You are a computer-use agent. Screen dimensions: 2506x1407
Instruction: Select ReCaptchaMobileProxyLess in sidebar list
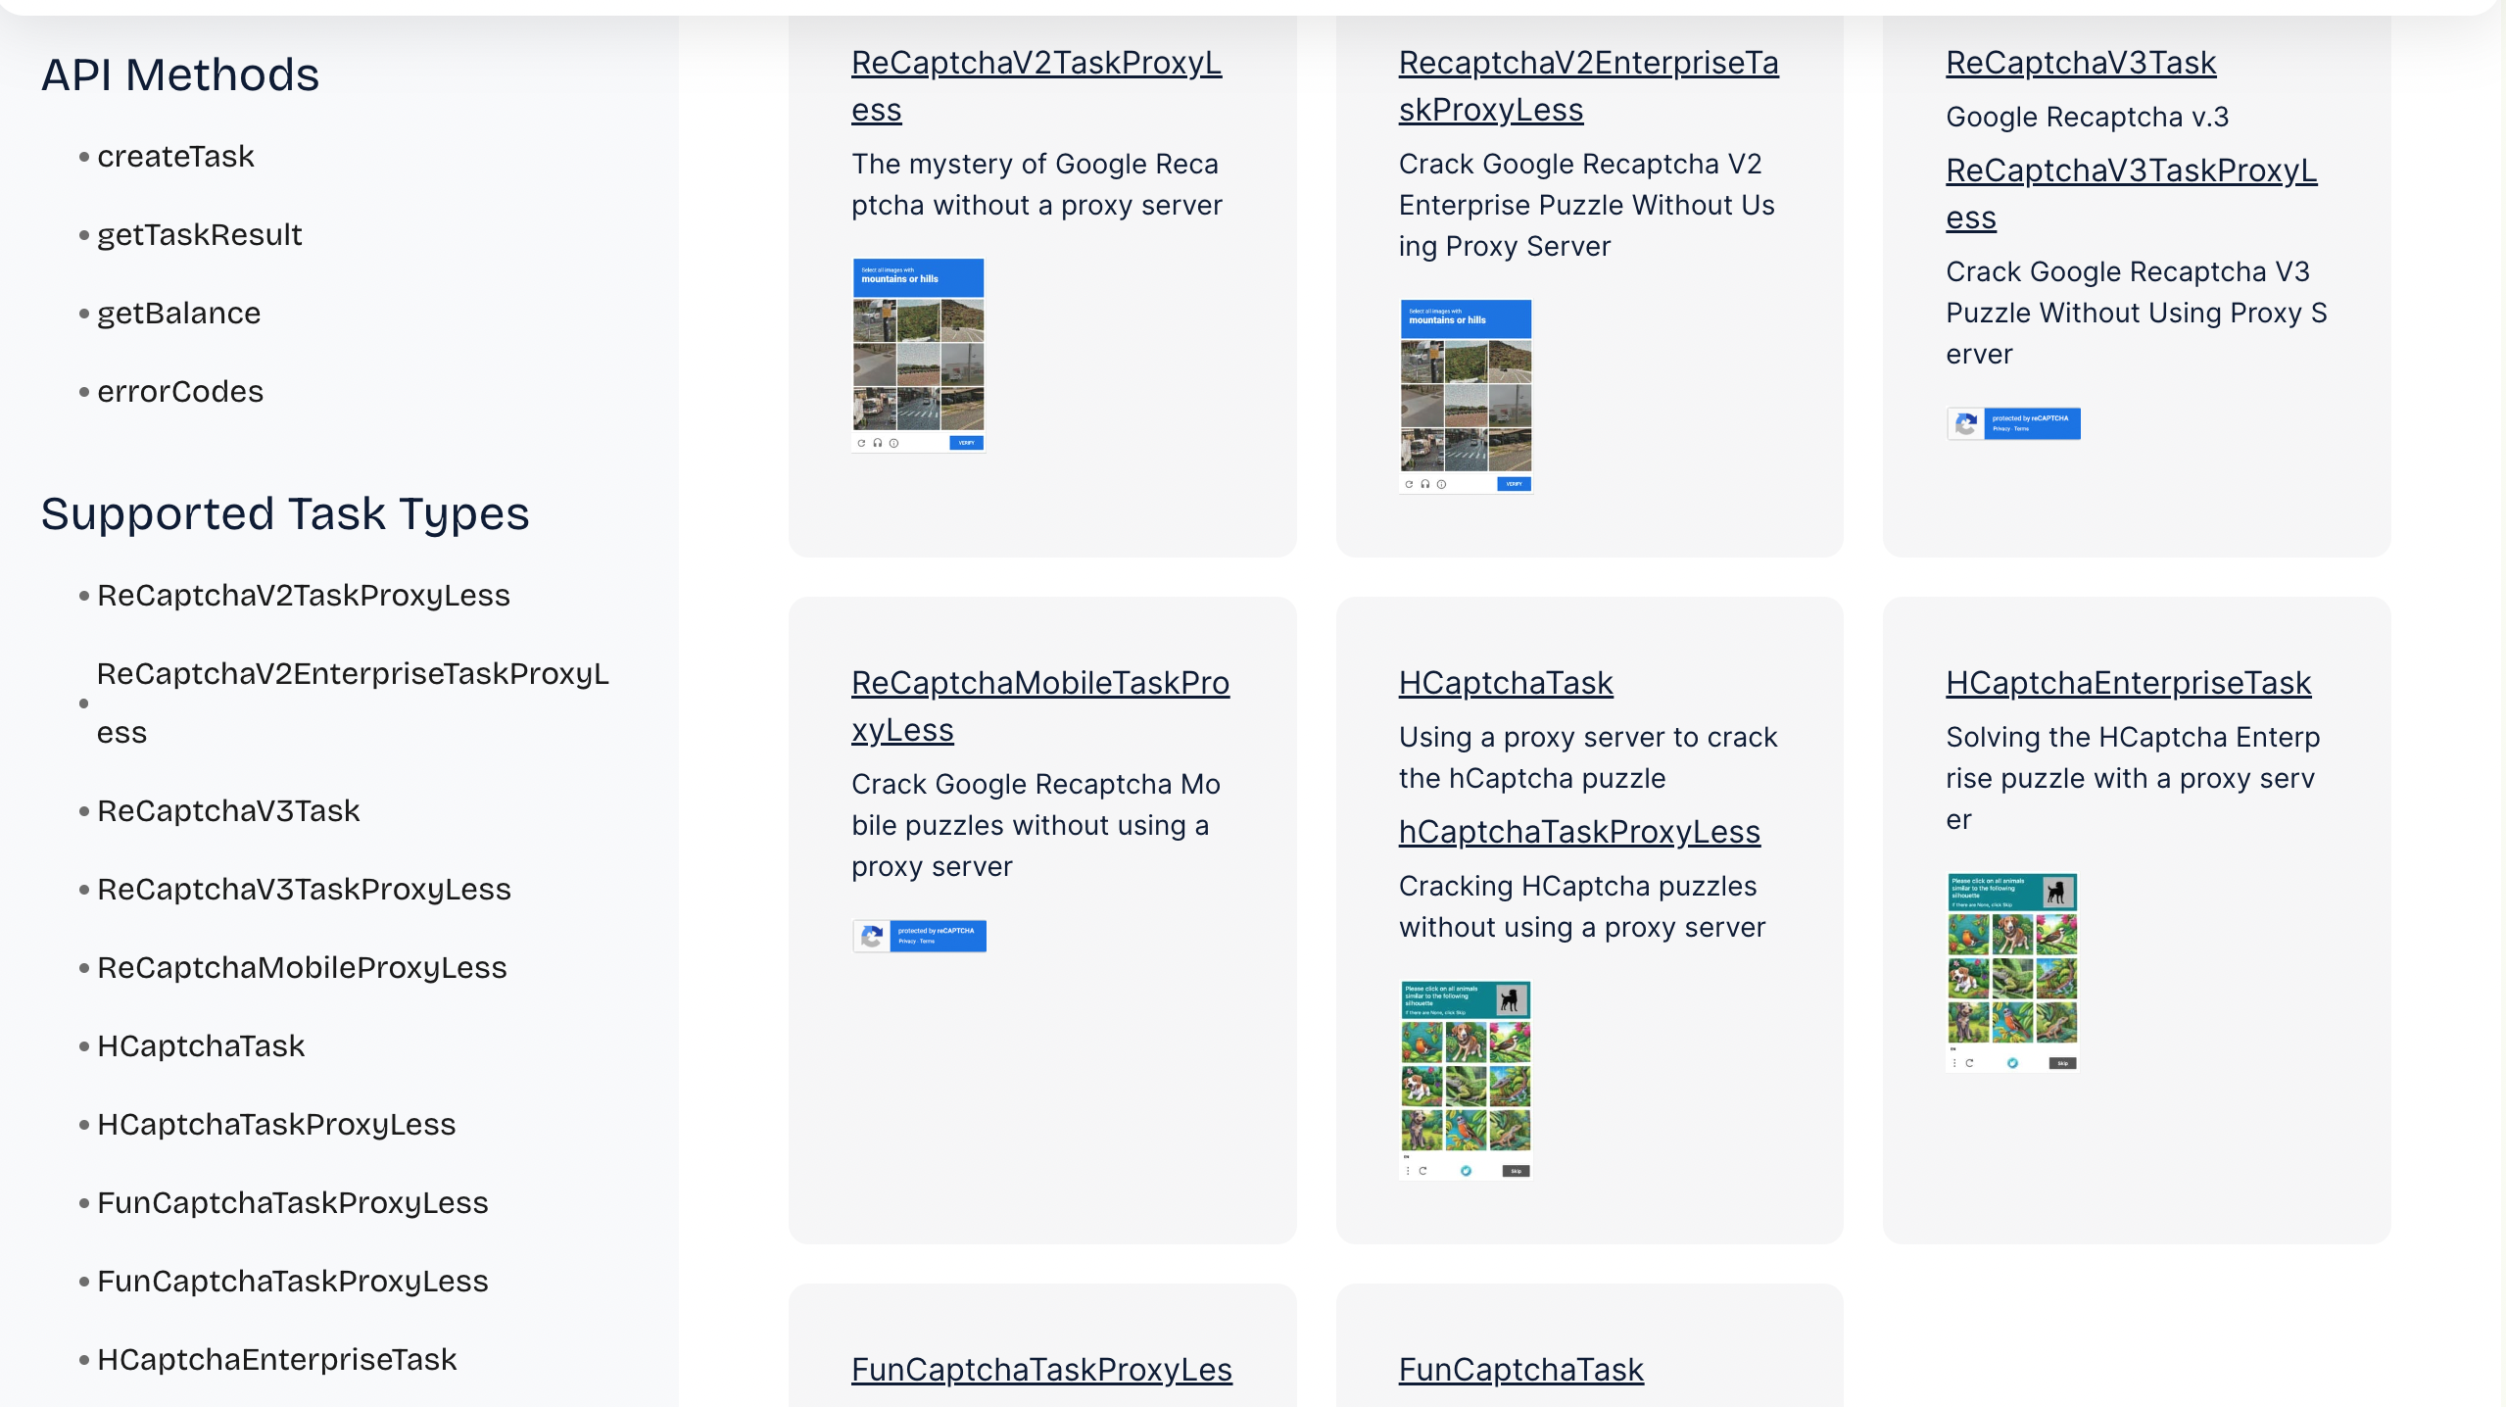click(x=302, y=968)
